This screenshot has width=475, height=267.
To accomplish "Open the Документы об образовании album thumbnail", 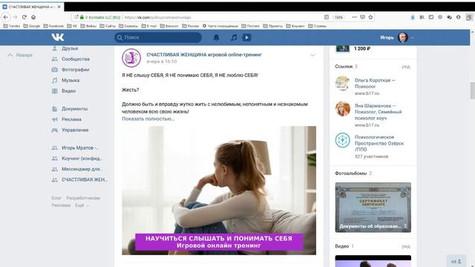I will click(373, 208).
